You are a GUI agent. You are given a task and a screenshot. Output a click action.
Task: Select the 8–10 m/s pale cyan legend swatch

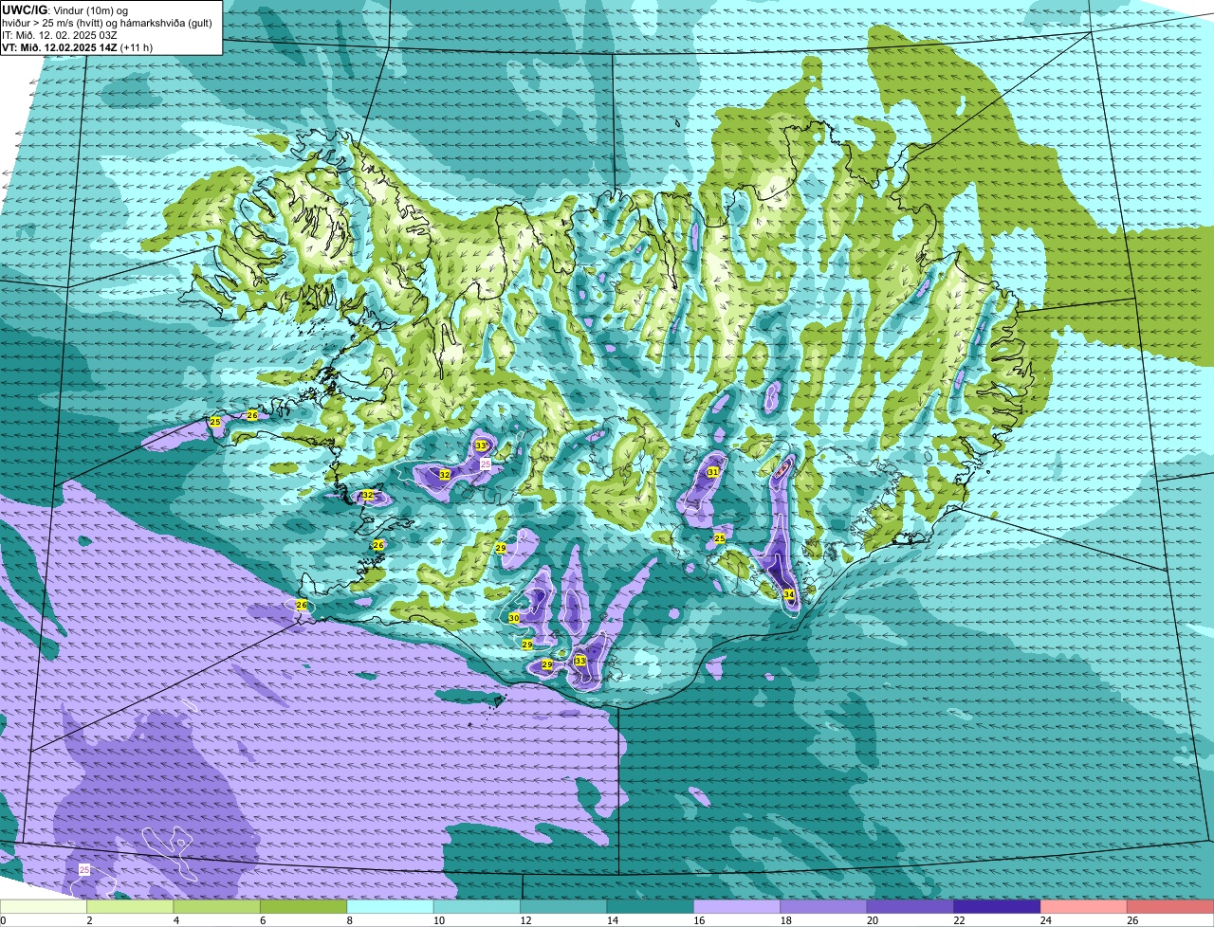coord(391,906)
